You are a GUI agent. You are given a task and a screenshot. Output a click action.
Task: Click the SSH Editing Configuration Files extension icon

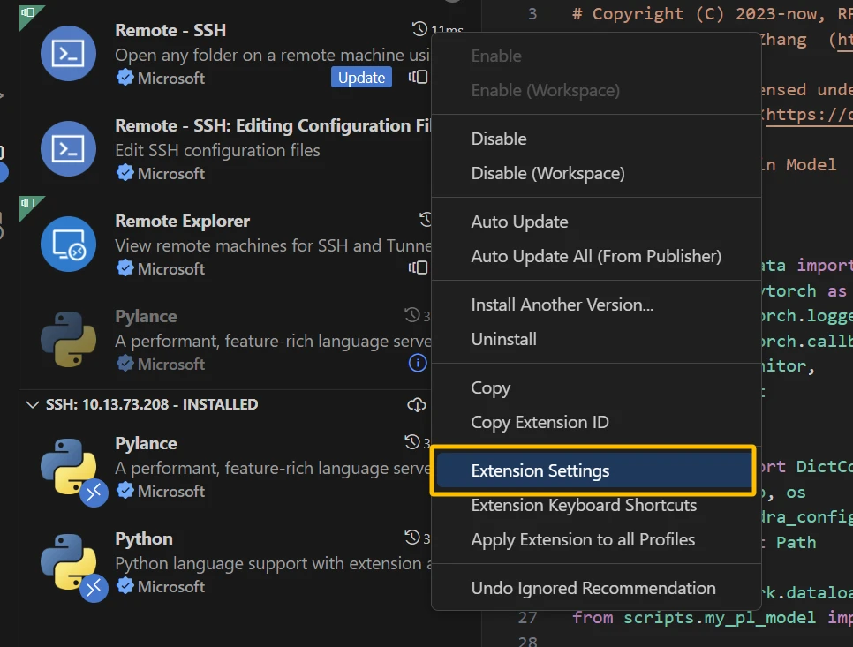(68, 148)
